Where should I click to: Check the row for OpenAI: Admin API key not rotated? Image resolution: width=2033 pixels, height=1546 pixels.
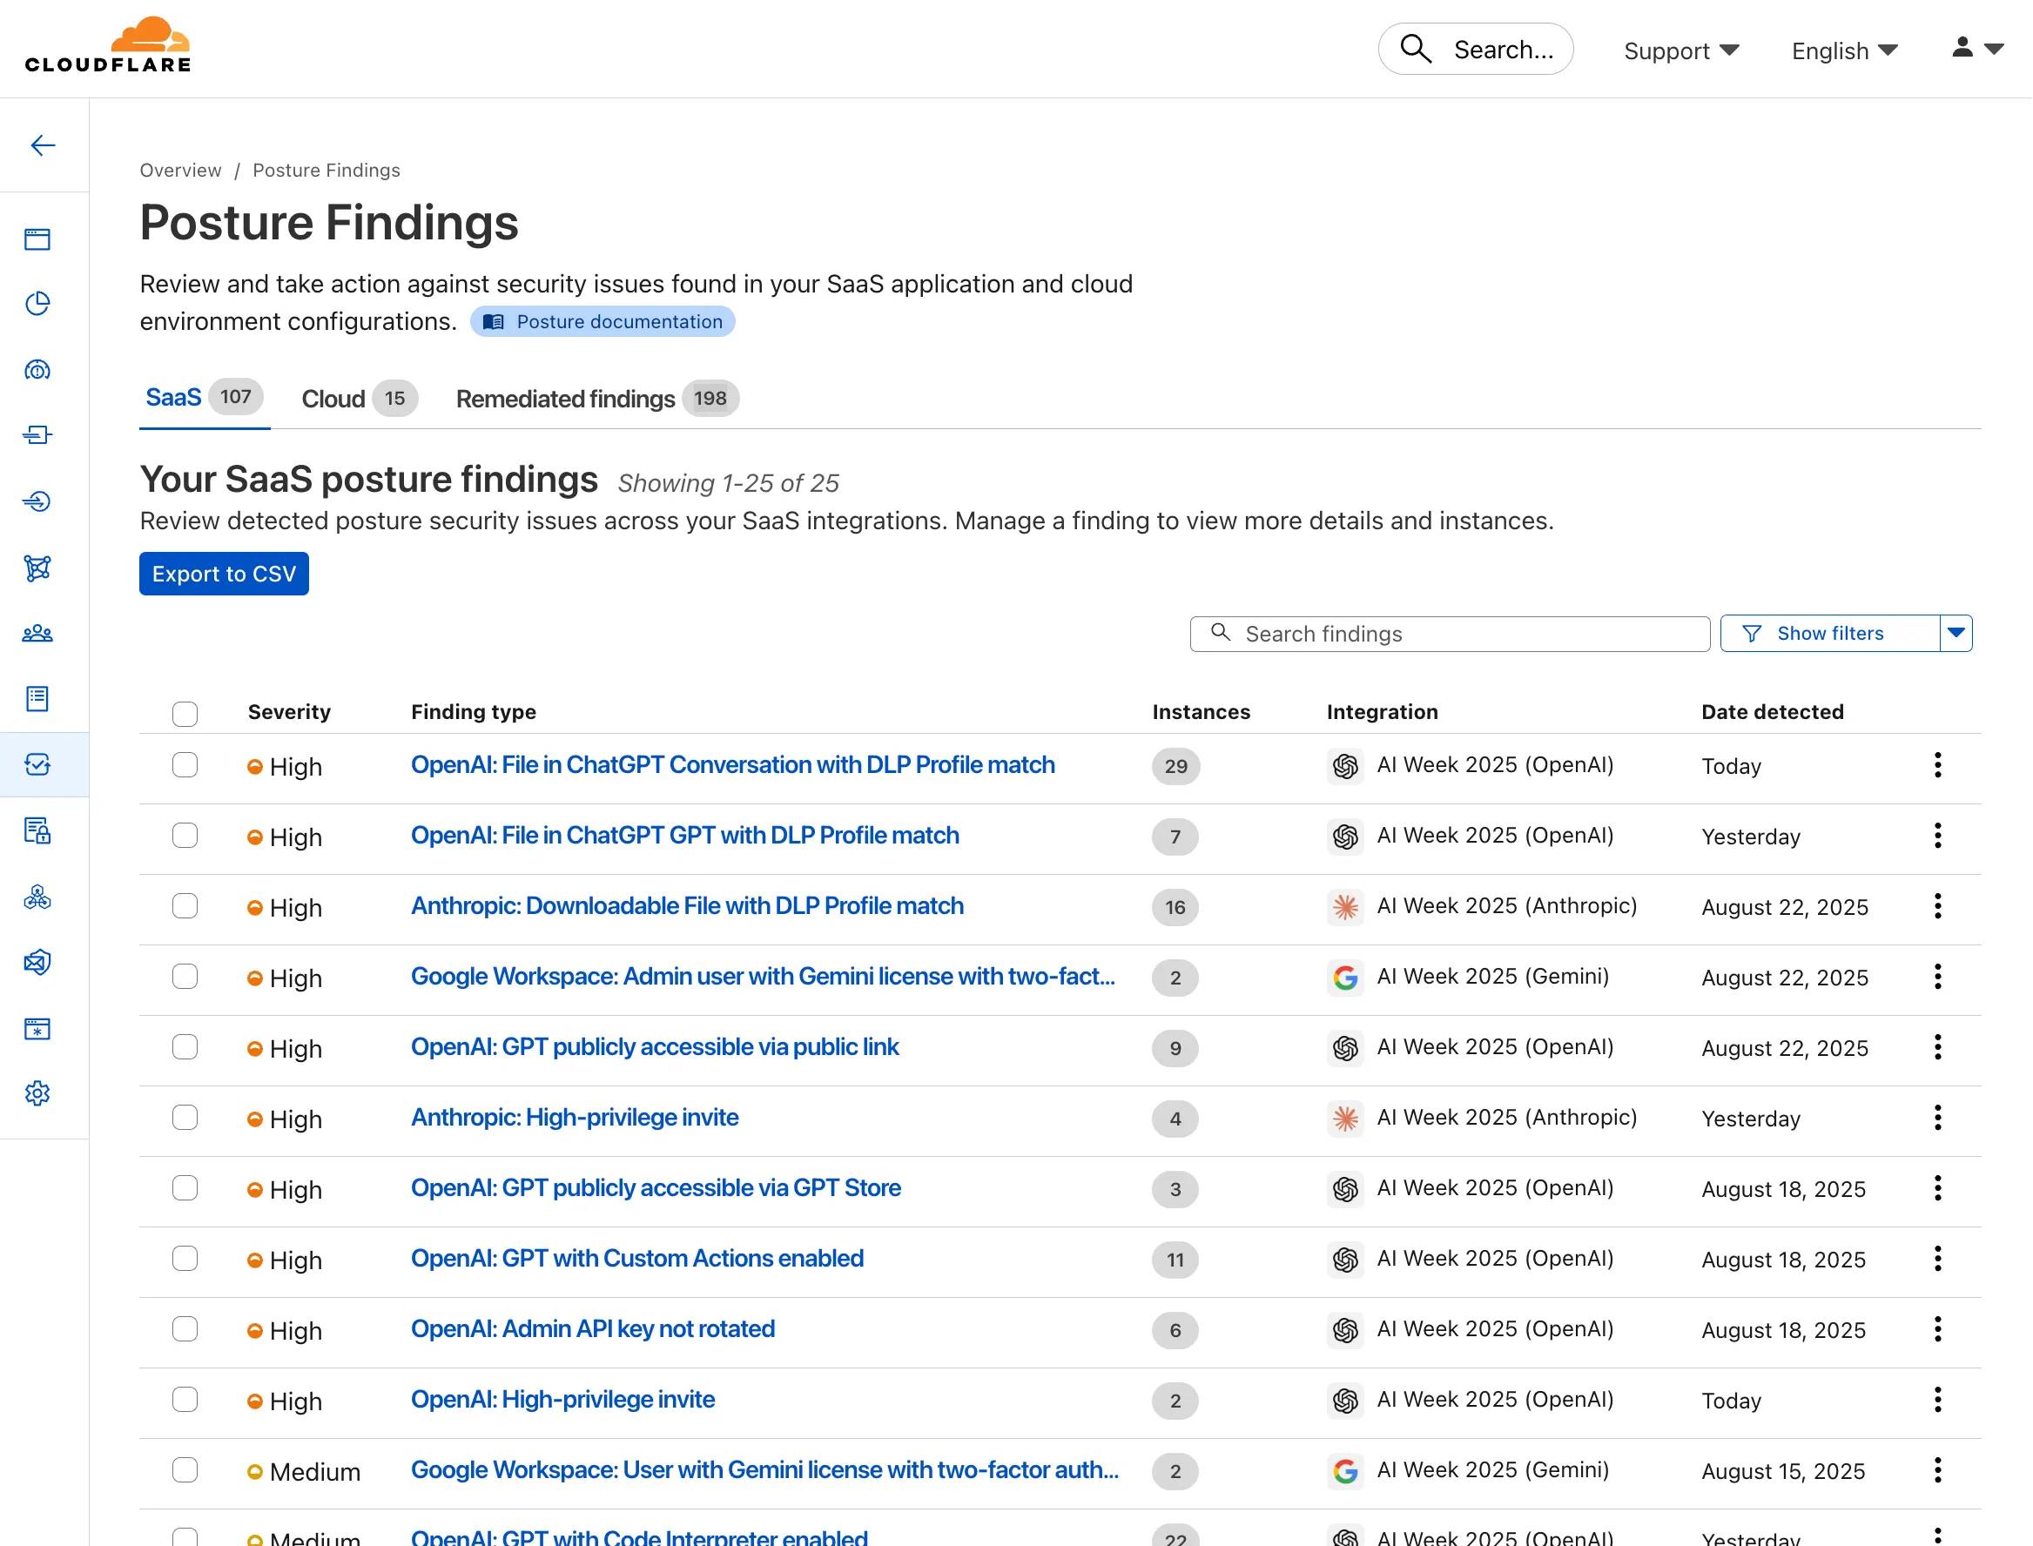185,1330
